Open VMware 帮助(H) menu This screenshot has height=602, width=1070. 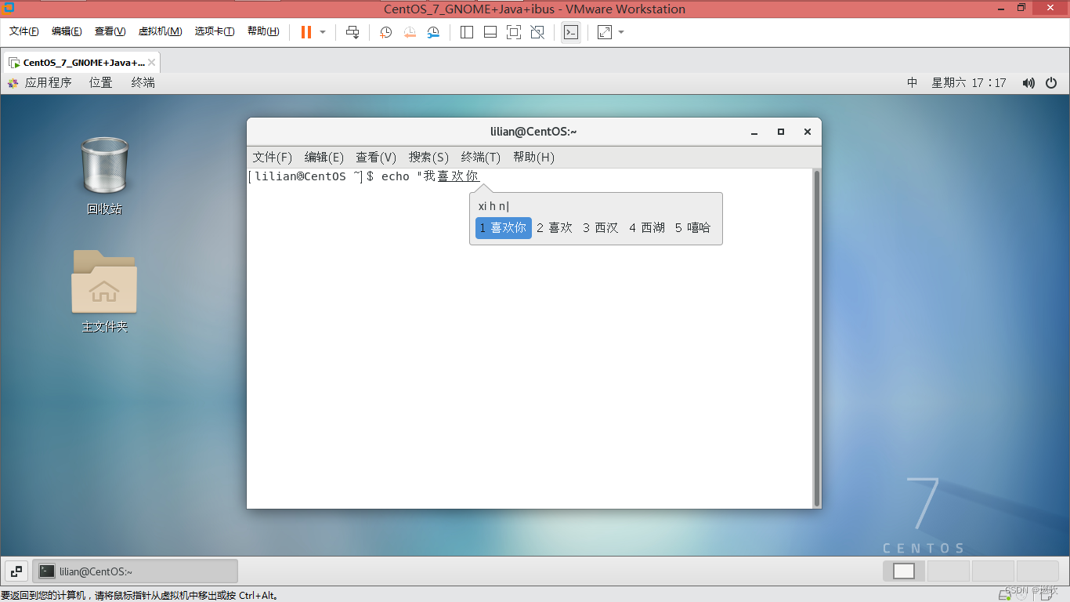[x=263, y=31]
